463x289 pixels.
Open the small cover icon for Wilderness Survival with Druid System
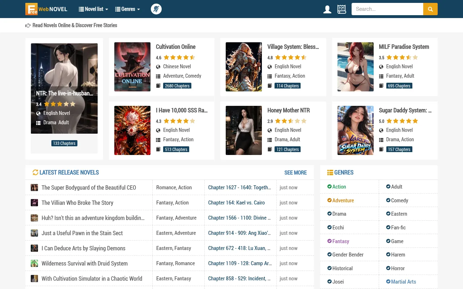point(34,263)
